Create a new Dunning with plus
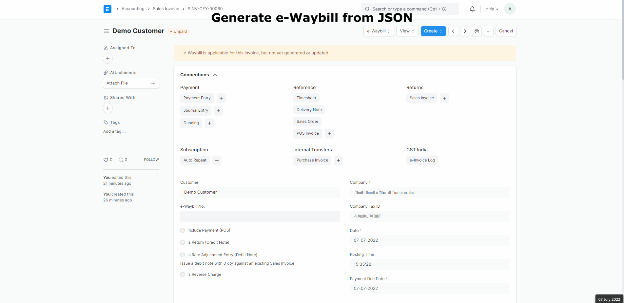The width and height of the screenshot is (624, 303). click(x=209, y=123)
